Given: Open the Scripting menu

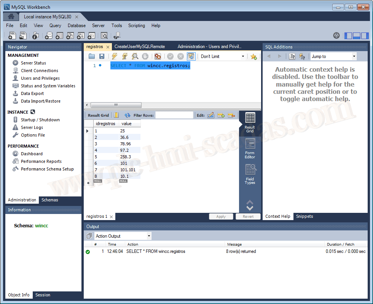Looking at the screenshot, I should [136, 26].
